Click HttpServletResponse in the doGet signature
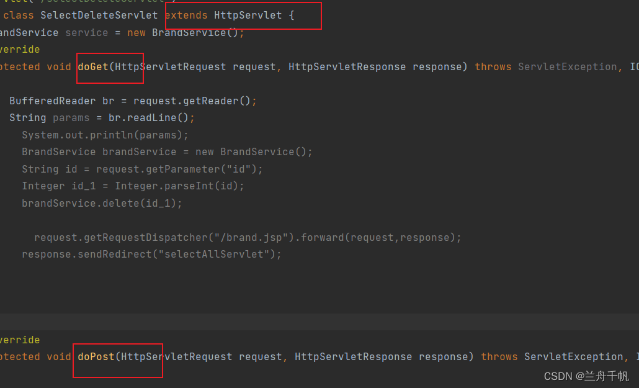The width and height of the screenshot is (639, 388). (x=347, y=67)
